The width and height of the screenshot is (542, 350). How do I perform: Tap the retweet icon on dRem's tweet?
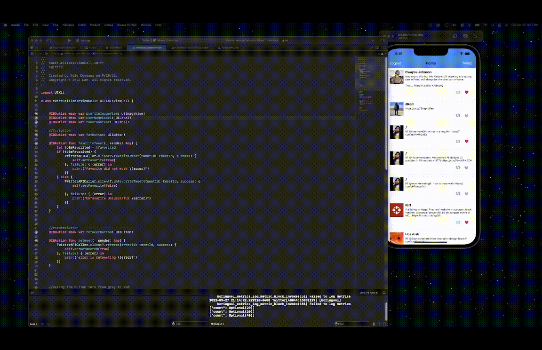pyautogui.click(x=458, y=115)
